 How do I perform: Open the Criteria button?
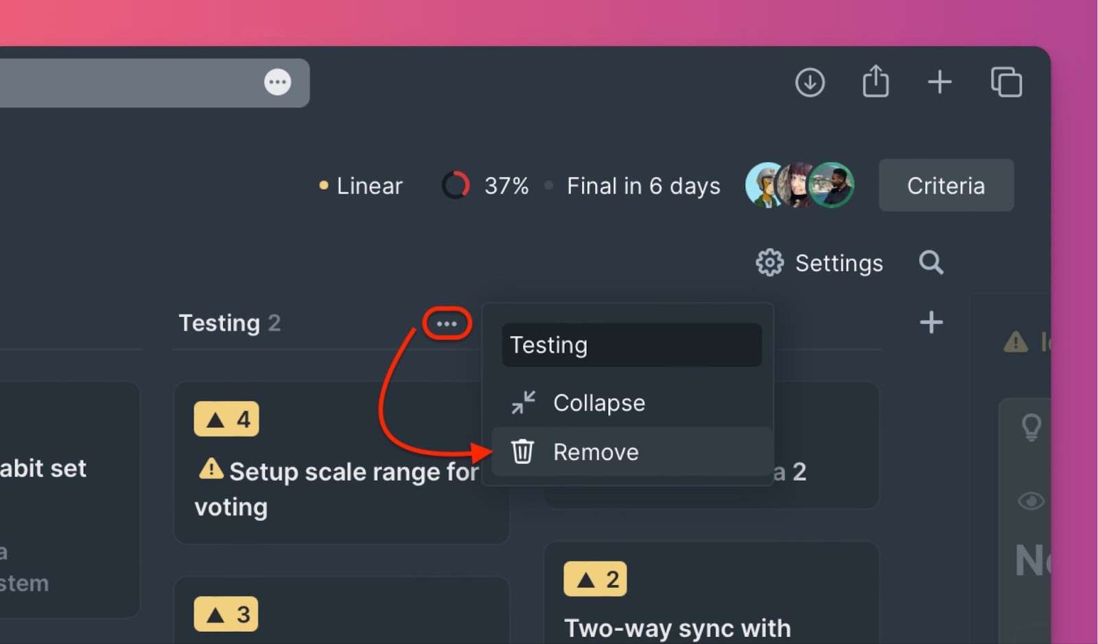point(946,185)
